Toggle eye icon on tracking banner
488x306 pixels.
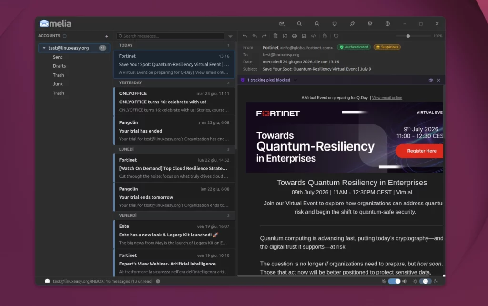tap(431, 80)
